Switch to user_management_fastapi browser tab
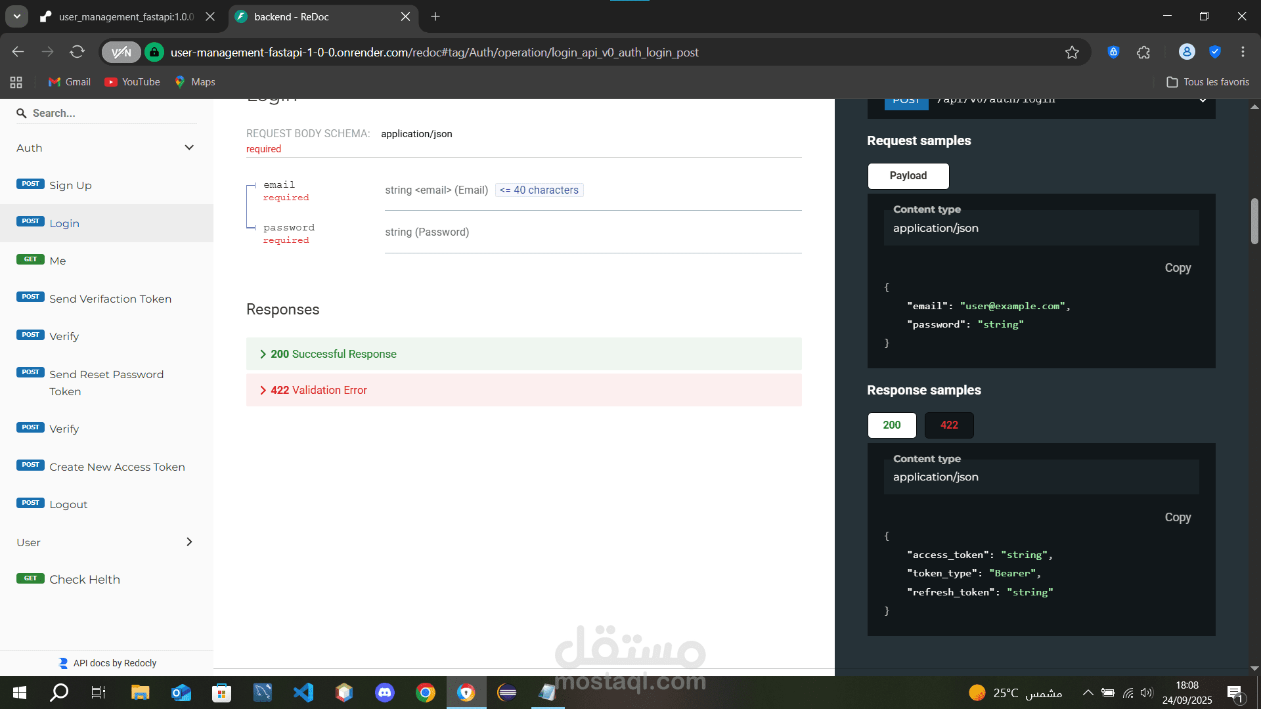The height and width of the screenshot is (709, 1261). (125, 17)
